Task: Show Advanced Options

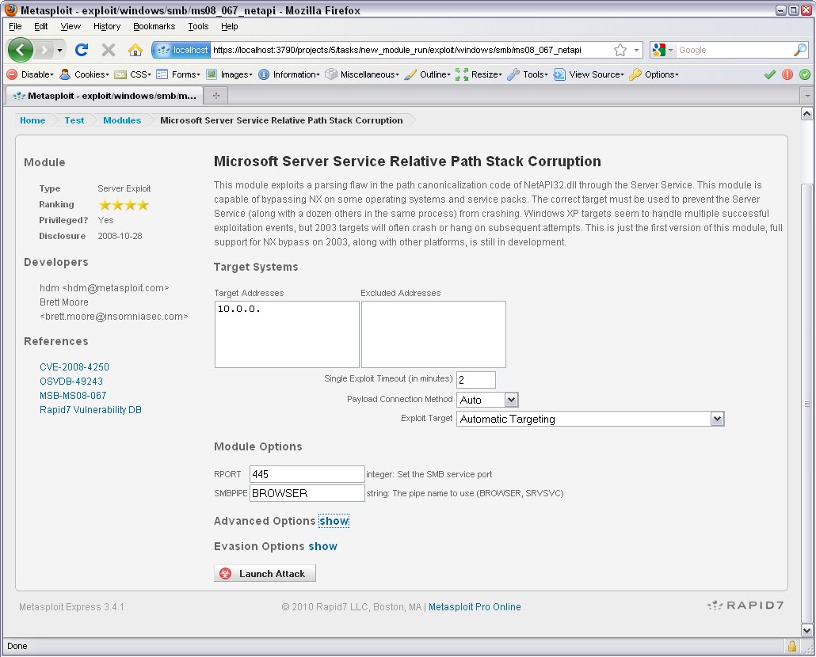Action: [334, 521]
